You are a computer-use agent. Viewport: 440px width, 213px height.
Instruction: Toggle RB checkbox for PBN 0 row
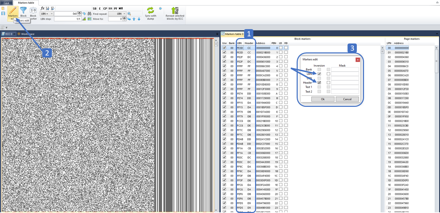pos(286,48)
